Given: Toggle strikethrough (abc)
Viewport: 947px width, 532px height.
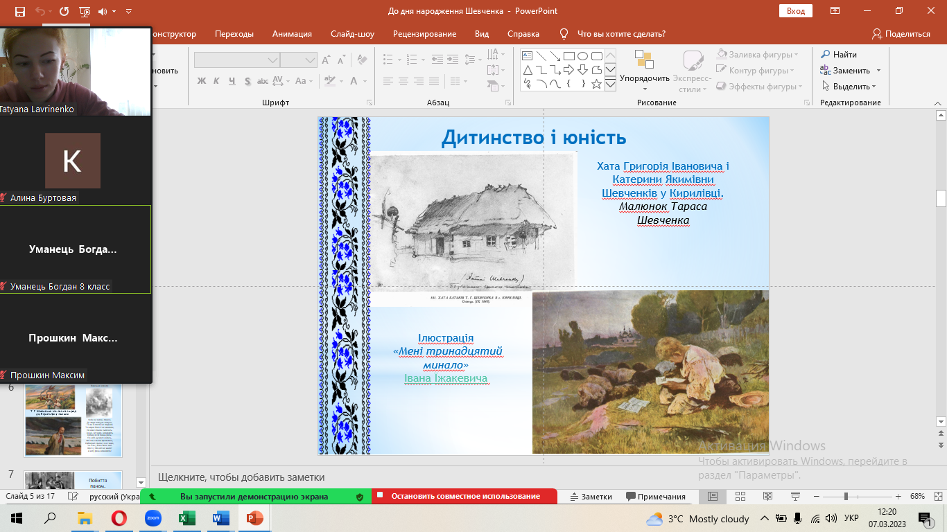Looking at the screenshot, I should [263, 81].
